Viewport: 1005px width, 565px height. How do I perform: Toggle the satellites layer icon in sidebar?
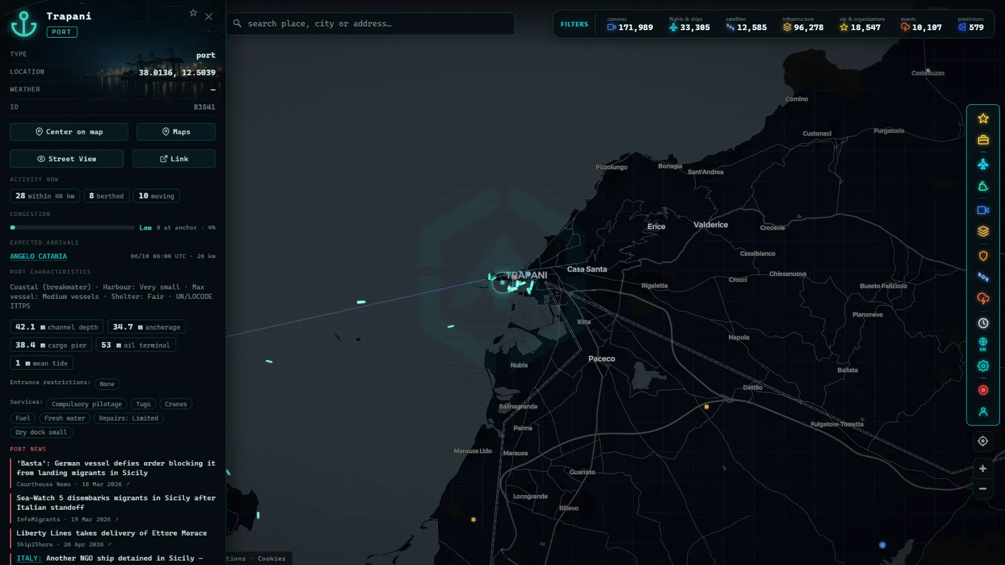click(x=983, y=277)
